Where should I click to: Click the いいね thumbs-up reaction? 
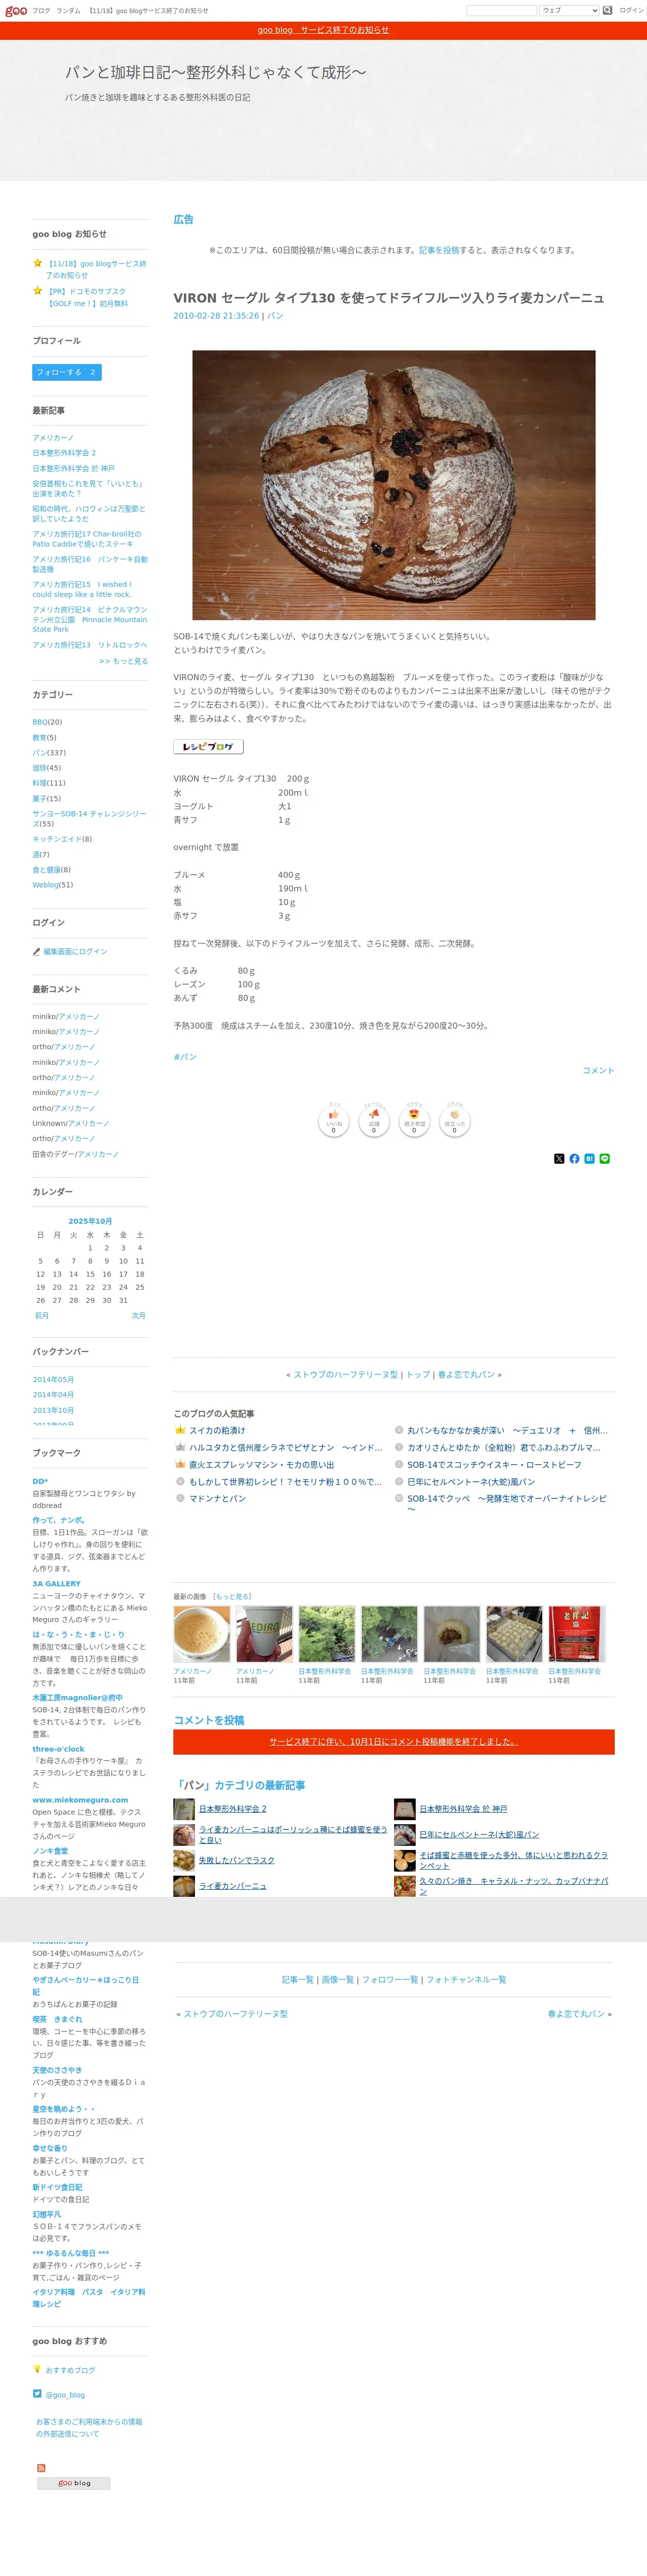(x=334, y=1120)
